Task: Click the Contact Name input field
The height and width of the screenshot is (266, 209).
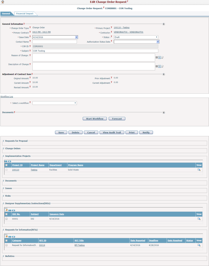Action: point(55,42)
